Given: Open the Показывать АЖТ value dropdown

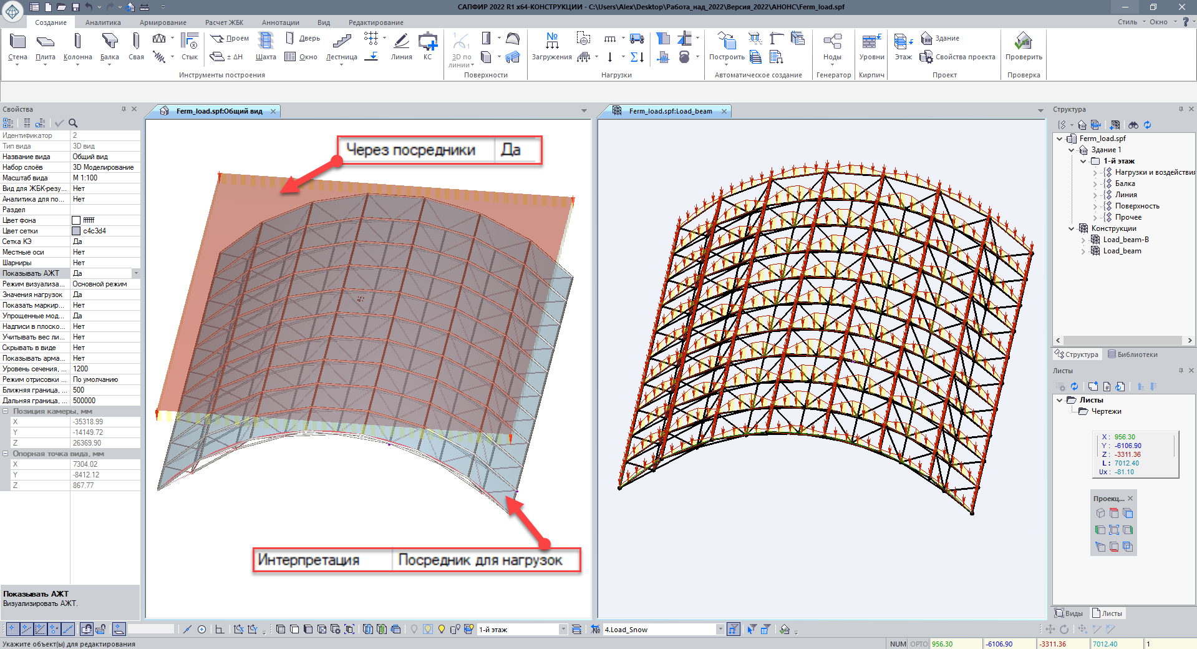Looking at the screenshot, I should coord(136,273).
